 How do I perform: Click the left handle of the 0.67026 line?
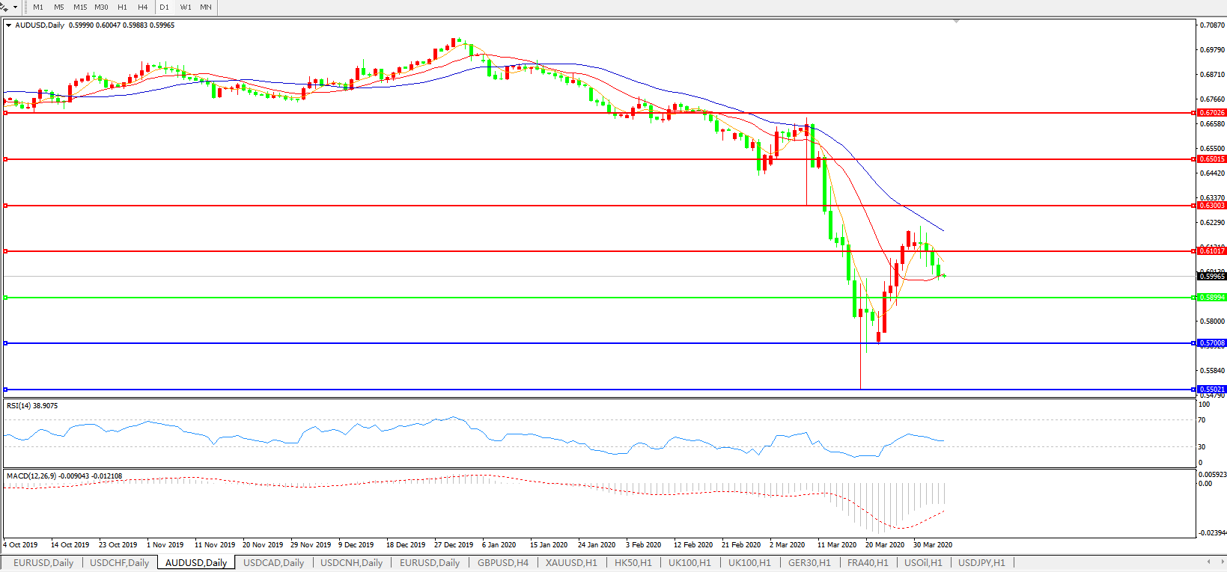[x=5, y=113]
